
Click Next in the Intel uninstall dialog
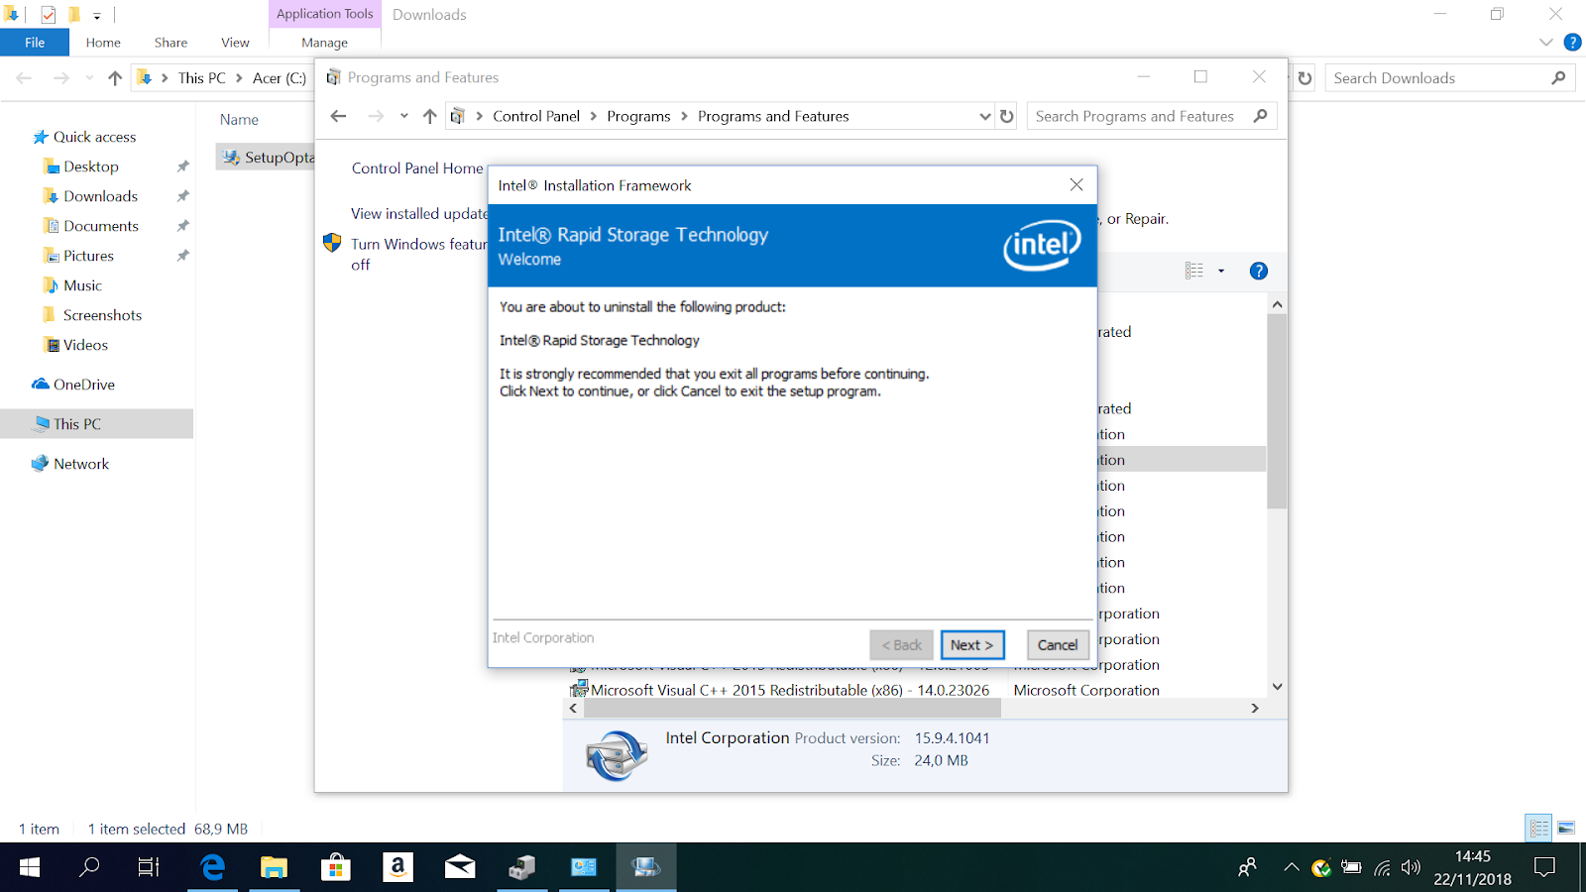pyautogui.click(x=972, y=645)
